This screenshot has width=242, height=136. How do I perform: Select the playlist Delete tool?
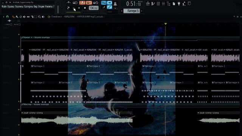coord(21,17)
